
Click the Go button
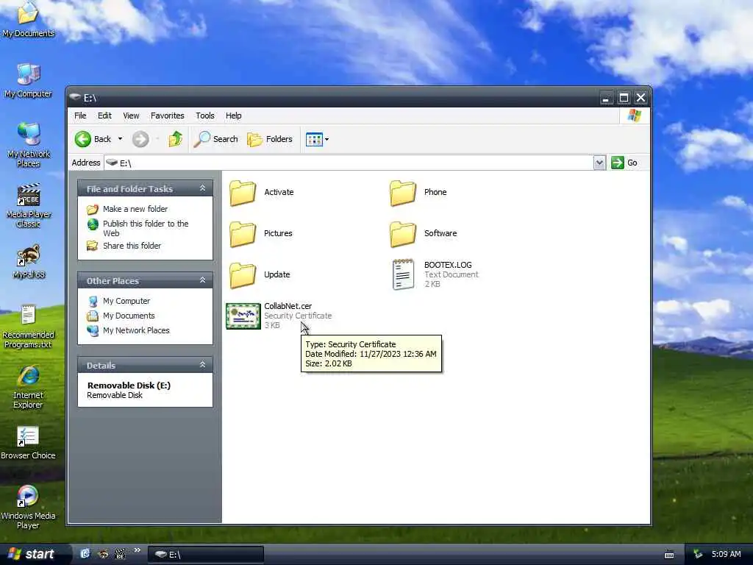(x=624, y=163)
